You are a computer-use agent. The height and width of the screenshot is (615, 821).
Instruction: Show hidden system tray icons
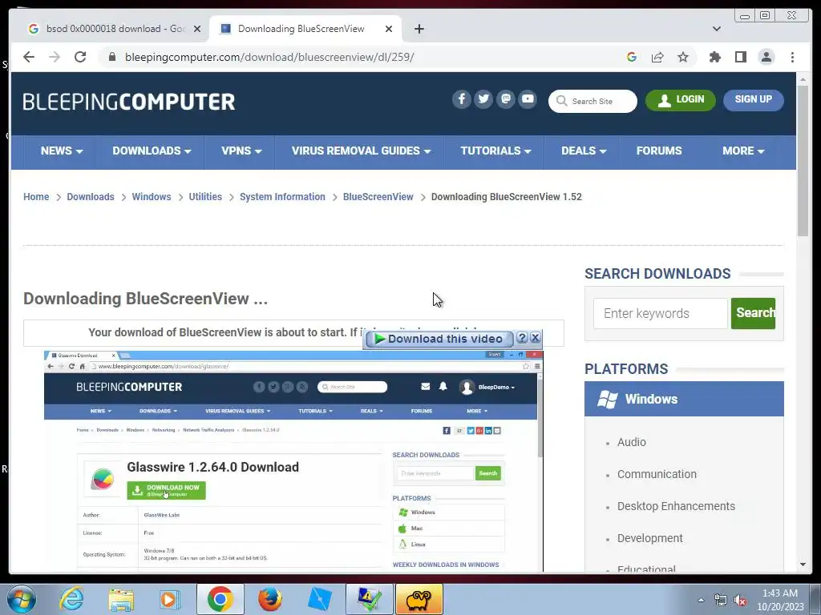point(701,600)
